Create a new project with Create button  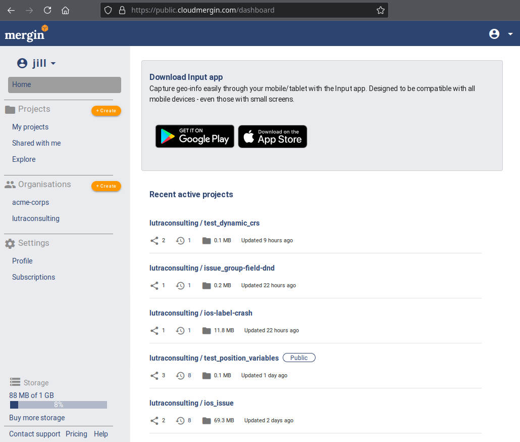pos(106,111)
